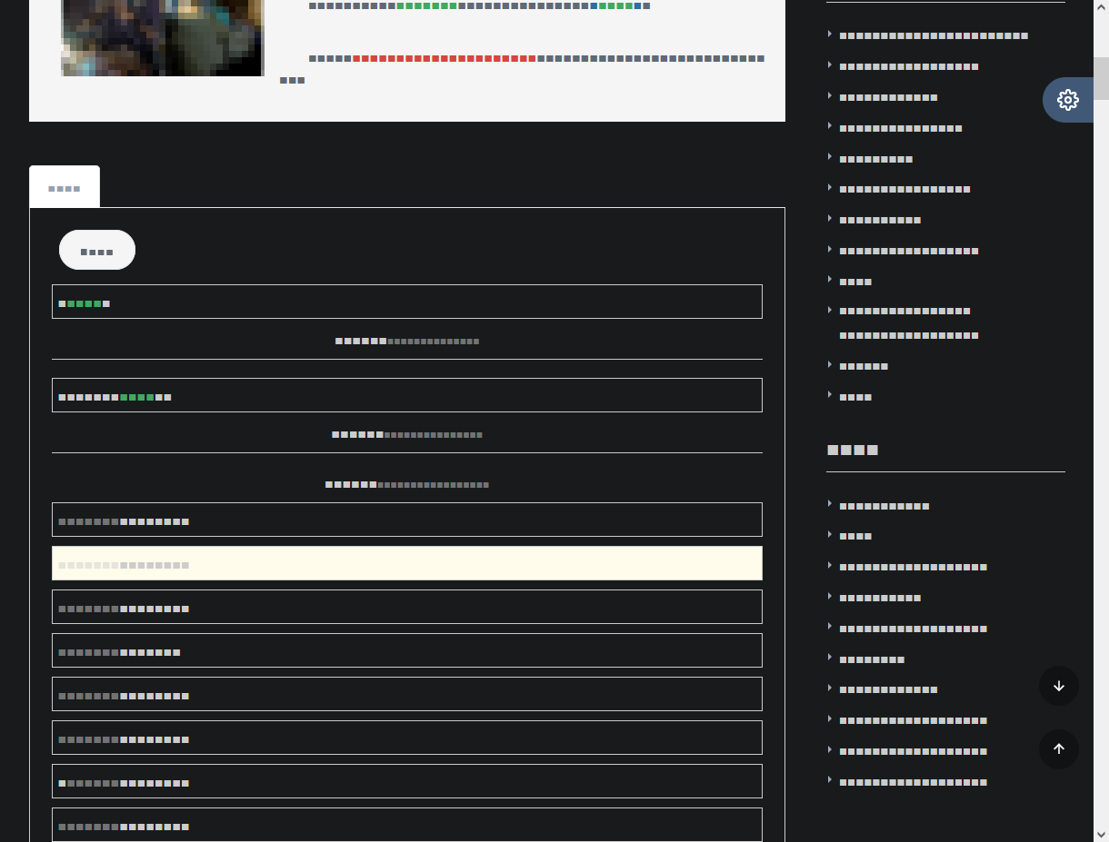Open the green link in the top summary

[426, 5]
